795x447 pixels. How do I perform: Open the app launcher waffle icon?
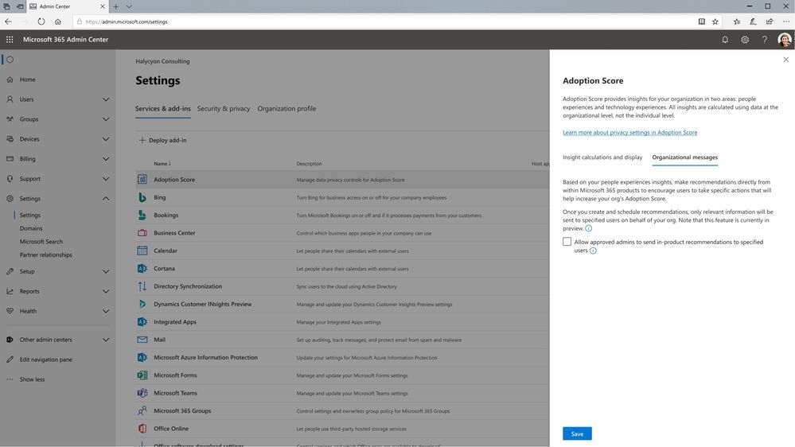point(10,40)
